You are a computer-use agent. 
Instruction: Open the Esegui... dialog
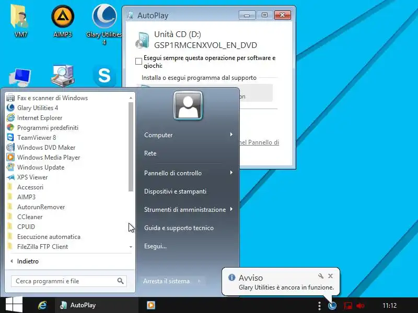coord(155,246)
